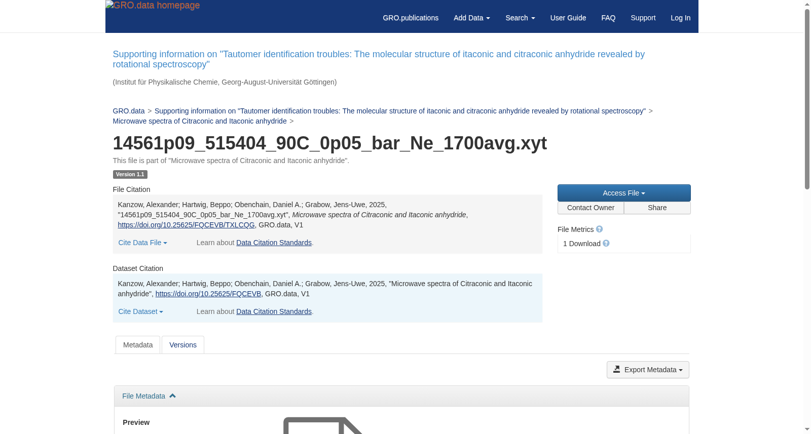811x434 pixels.
Task: Click the file name heading 14561p09_515404_90C
Action: pyautogui.click(x=329, y=143)
